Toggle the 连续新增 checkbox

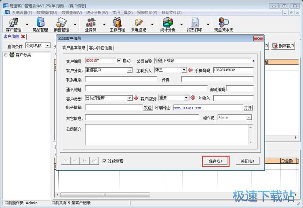(x=104, y=161)
